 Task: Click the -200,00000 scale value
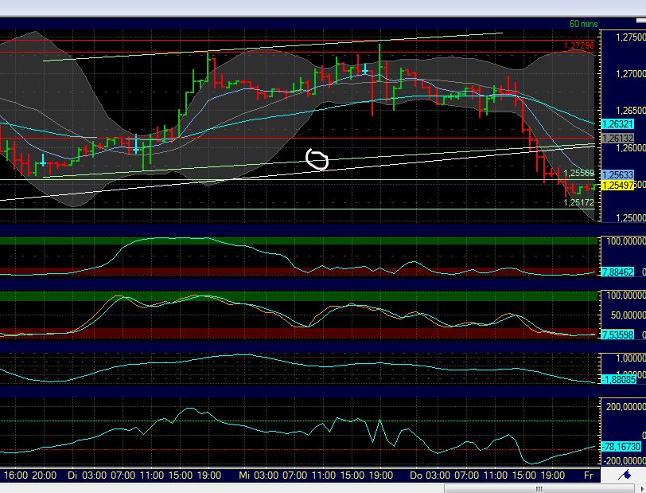click(625, 461)
